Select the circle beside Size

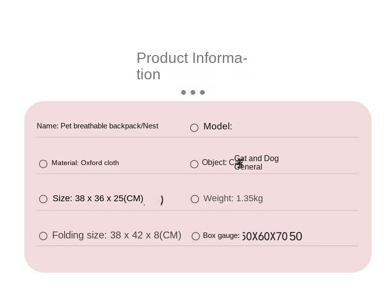pyautogui.click(x=43, y=199)
